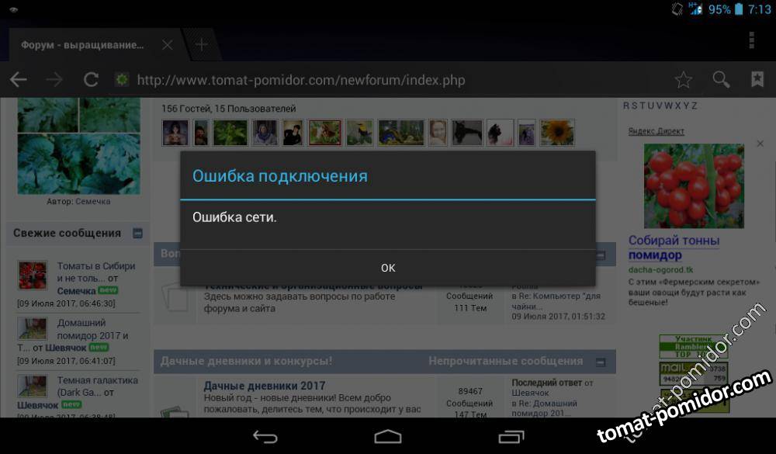Viewport: 776px width, 454px height.
Task: Open the Android recent apps button
Action: pyautogui.click(x=511, y=437)
